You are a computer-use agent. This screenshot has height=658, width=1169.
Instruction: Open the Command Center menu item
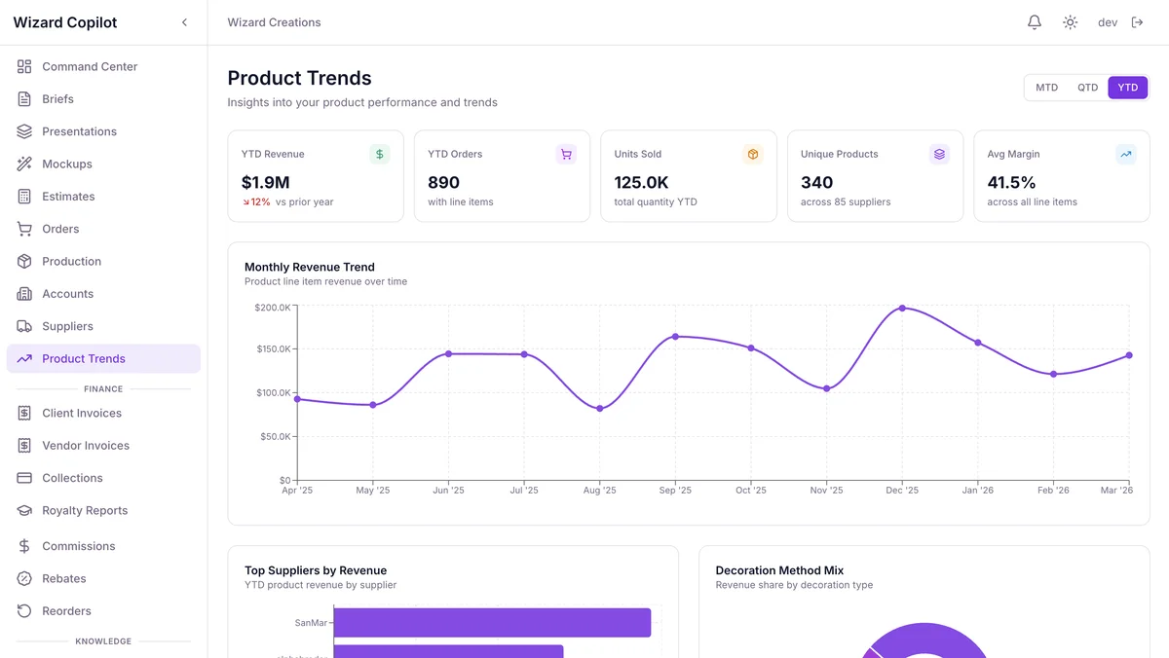point(90,66)
